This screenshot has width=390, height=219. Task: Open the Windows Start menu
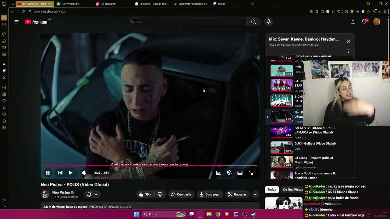136,214
